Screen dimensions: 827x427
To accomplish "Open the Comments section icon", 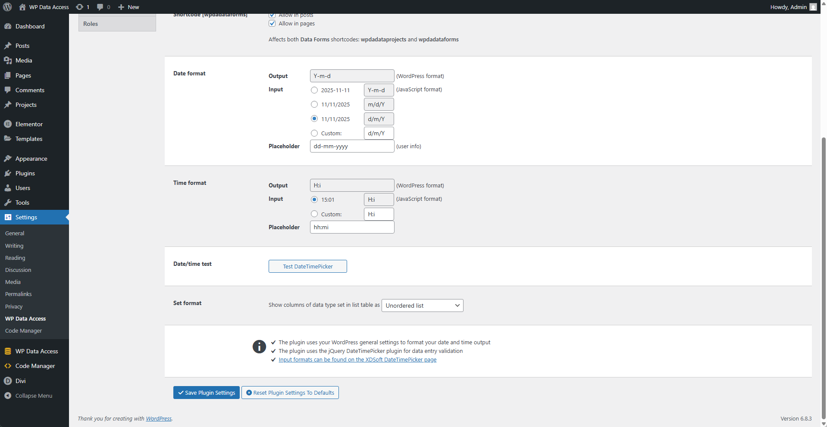I will (8, 90).
